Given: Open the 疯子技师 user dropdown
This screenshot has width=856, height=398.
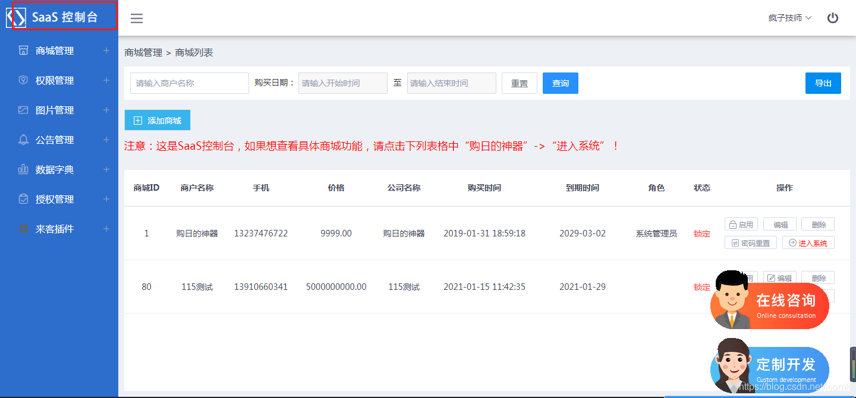Looking at the screenshot, I should (786, 17).
